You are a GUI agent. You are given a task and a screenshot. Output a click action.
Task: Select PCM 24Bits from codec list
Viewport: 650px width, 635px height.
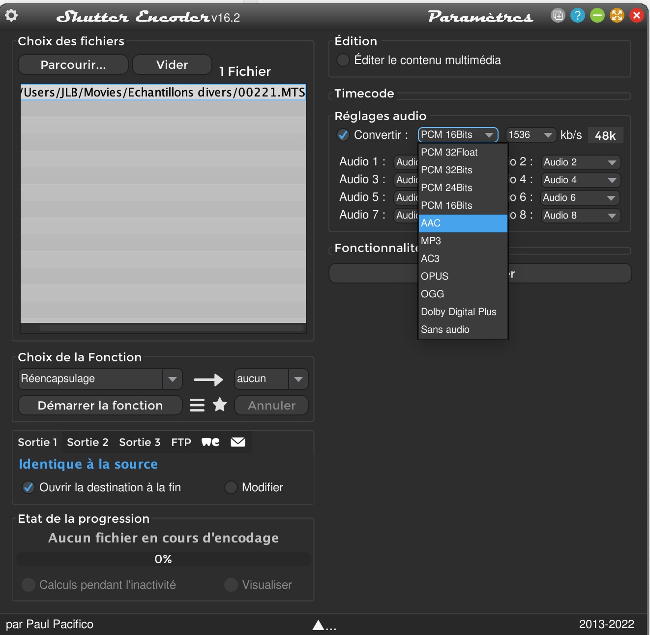pyautogui.click(x=463, y=188)
